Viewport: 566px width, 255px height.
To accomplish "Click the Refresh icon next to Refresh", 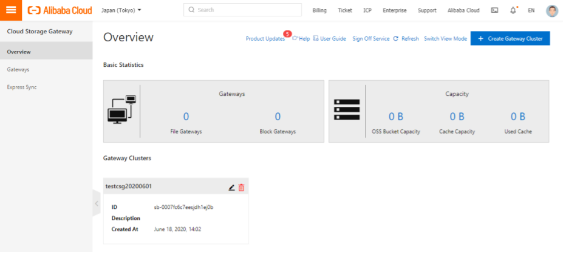I will tap(395, 39).
